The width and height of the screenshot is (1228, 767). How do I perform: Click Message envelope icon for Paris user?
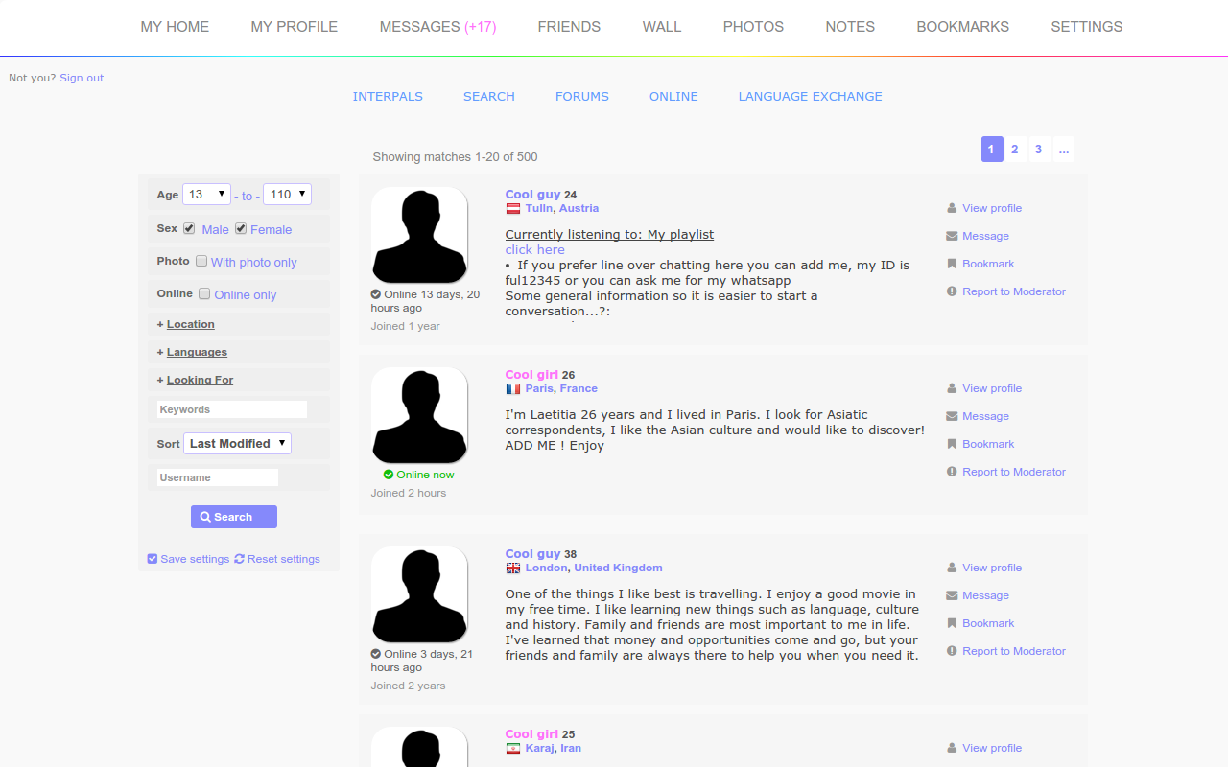tap(952, 416)
